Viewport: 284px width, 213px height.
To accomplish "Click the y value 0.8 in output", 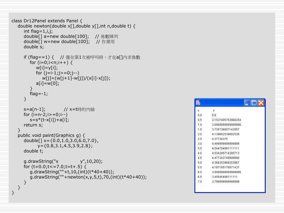I will [214, 115].
